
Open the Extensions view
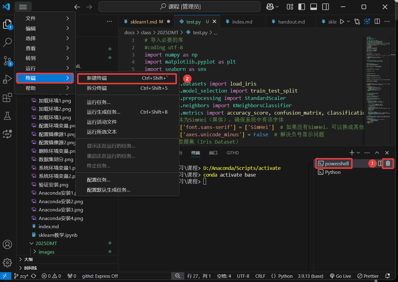click(x=7, y=97)
